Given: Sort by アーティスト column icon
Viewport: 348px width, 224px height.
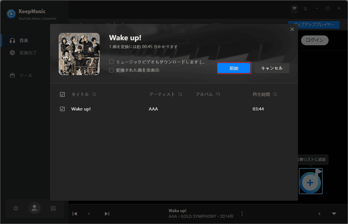Looking at the screenshot, I should 180,94.
